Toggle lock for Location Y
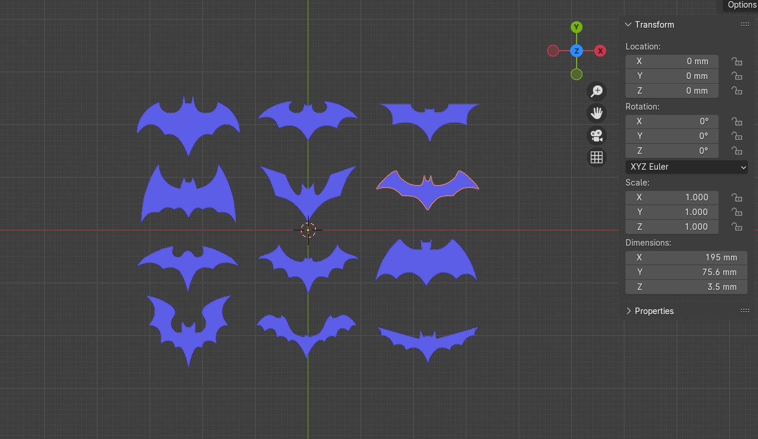 (x=736, y=76)
